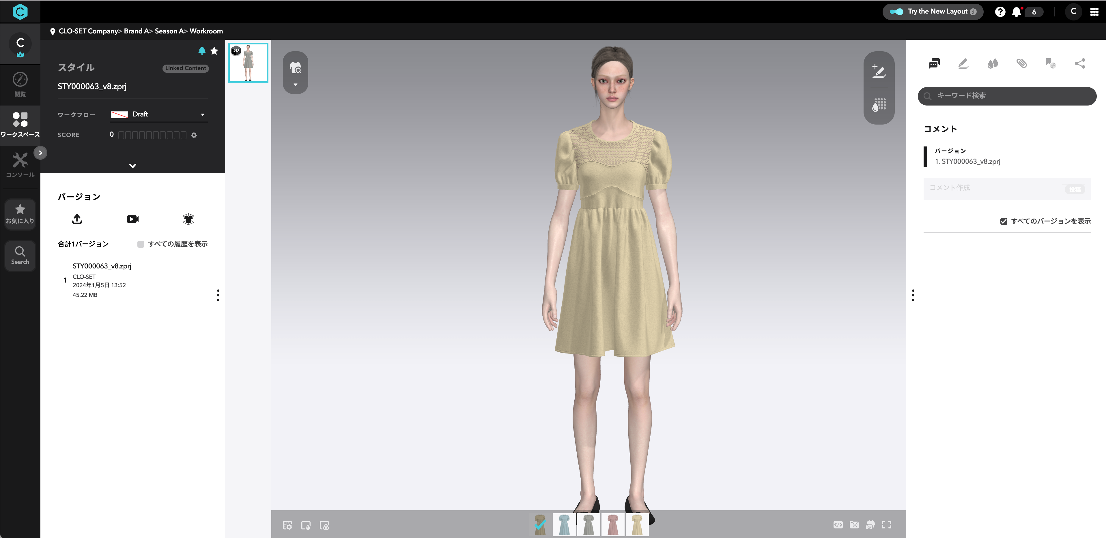Enter fullscreen with the expand icon

coord(887,525)
